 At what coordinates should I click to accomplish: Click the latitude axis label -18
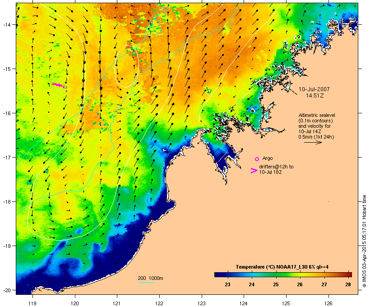coord(7,202)
